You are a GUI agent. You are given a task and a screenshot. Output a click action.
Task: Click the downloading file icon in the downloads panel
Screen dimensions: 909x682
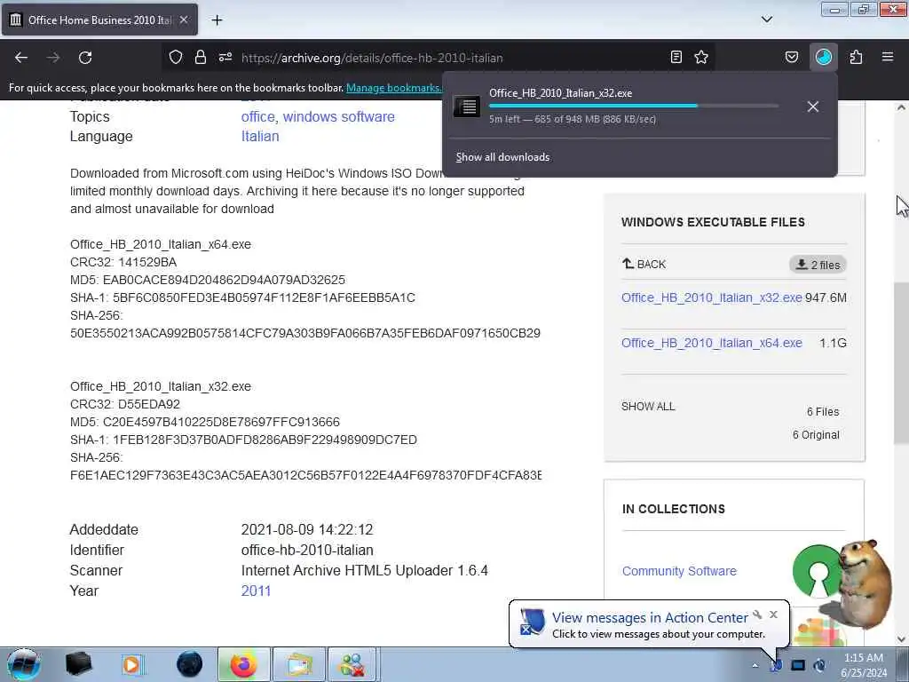coord(467,107)
